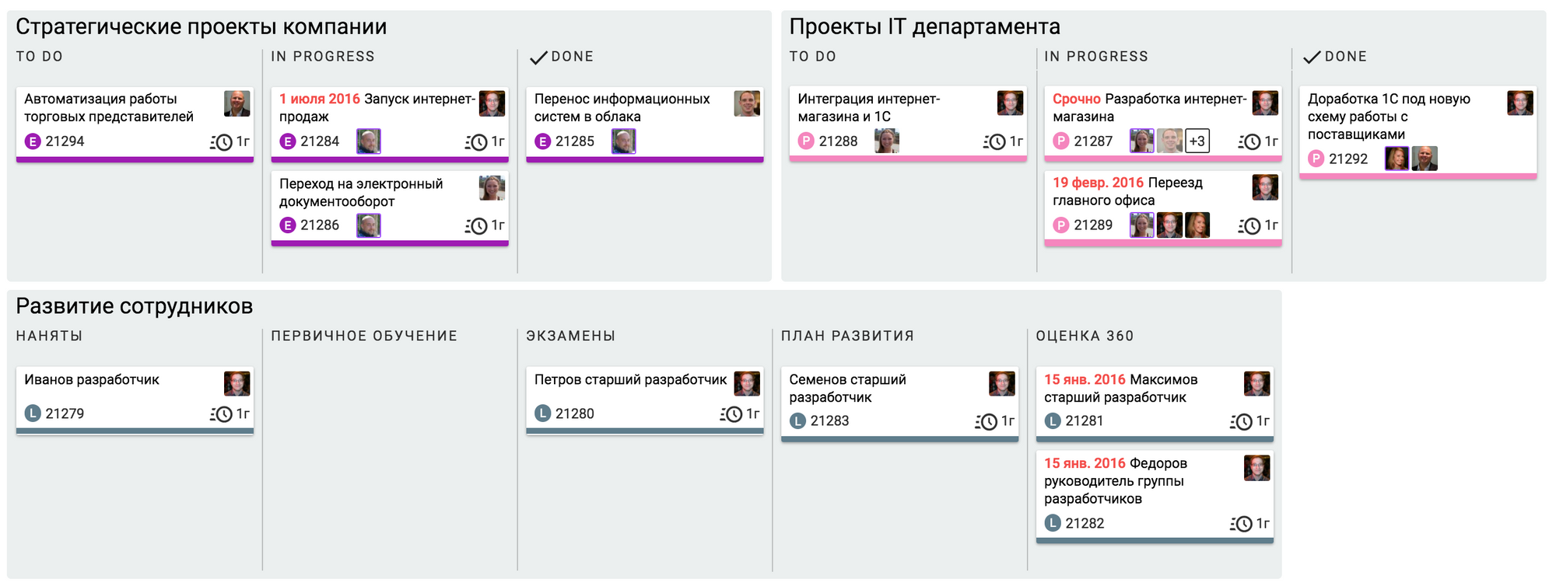This screenshot has width=1556, height=586.
Task: Open card Переход на электронный документооборот
Action: click(361, 192)
